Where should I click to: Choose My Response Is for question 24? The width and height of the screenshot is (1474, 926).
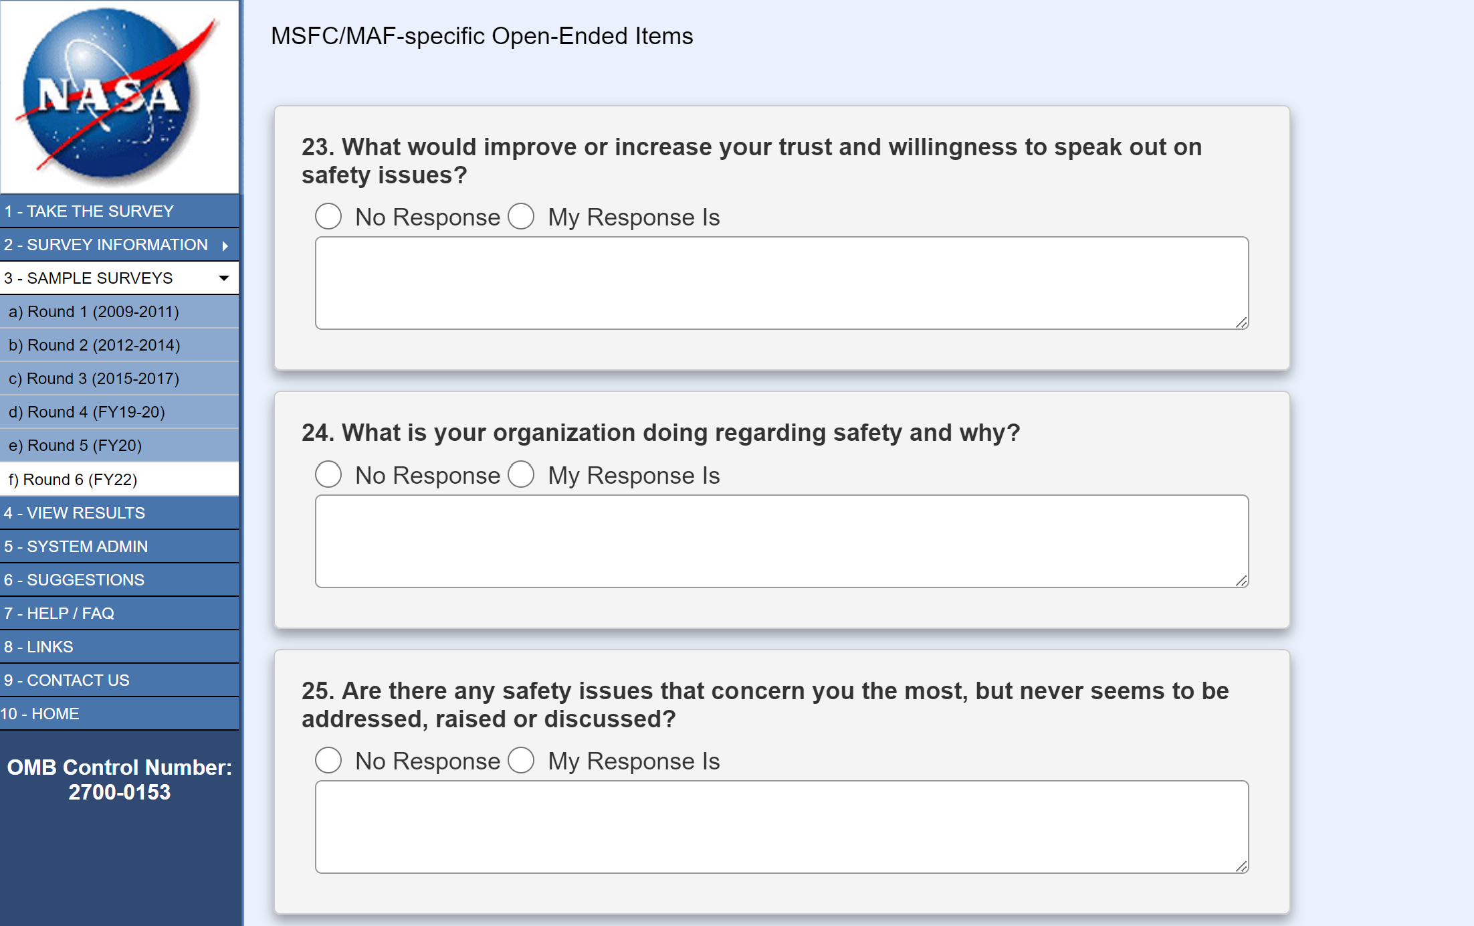point(521,475)
